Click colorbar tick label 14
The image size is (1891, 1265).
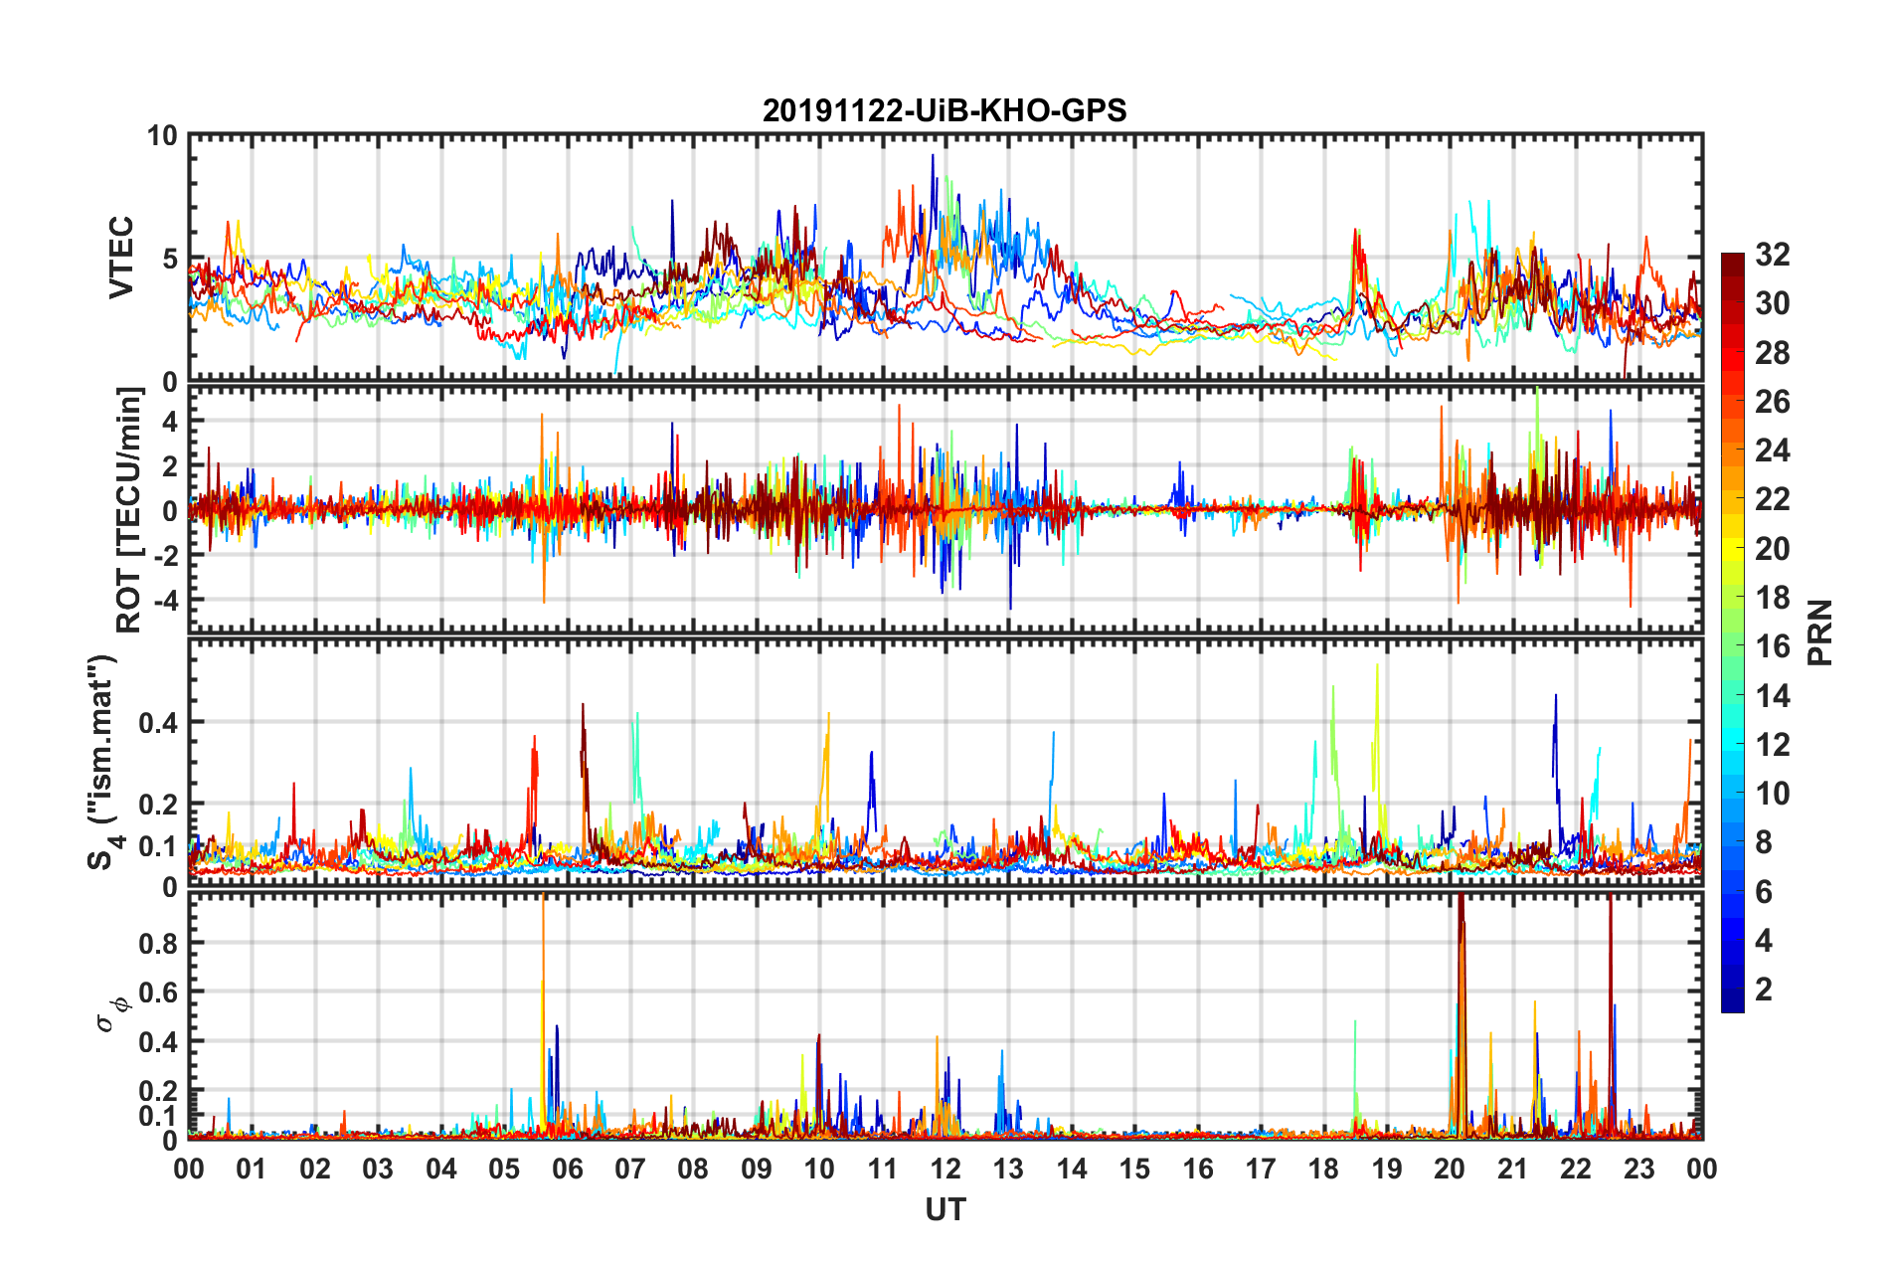point(1772,696)
